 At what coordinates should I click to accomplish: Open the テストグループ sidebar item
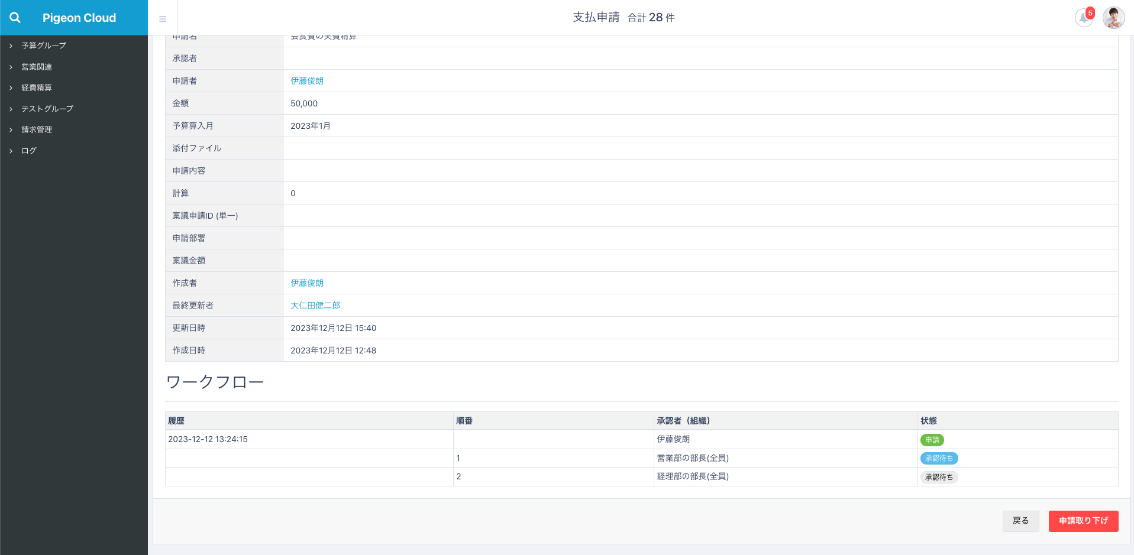47,109
